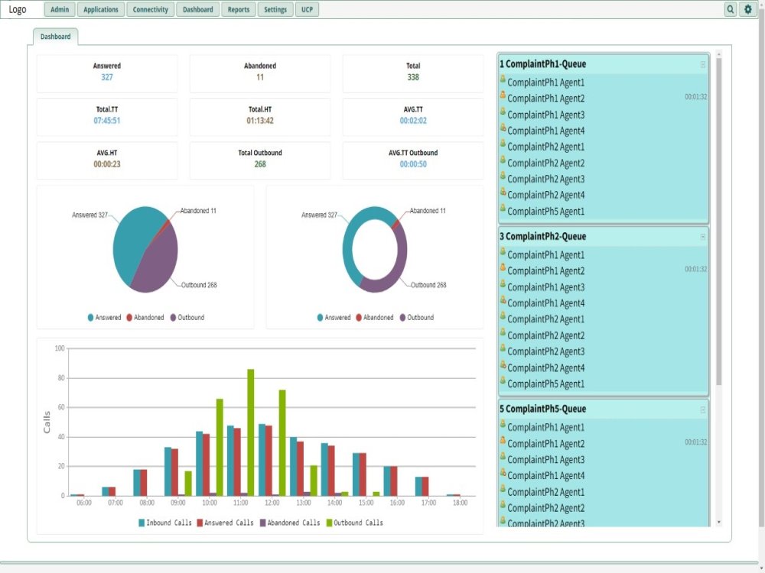Viewport: 765px width, 573px height.
Task: Toggle Answered Calls series in bar chart legend
Action: tap(225, 523)
